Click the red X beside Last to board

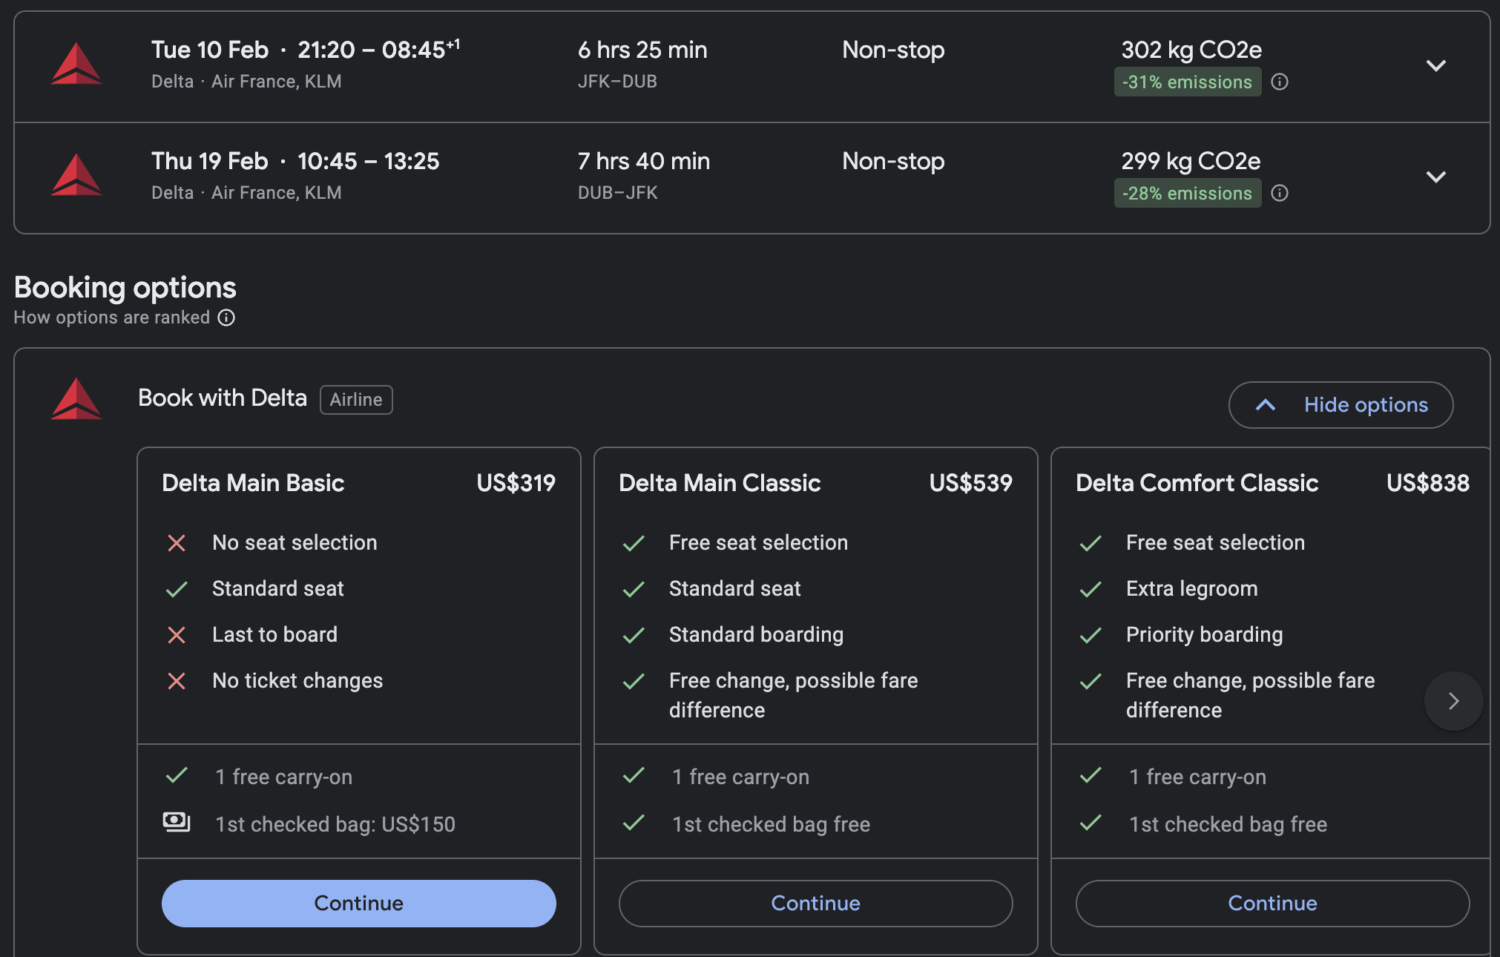pyautogui.click(x=177, y=635)
